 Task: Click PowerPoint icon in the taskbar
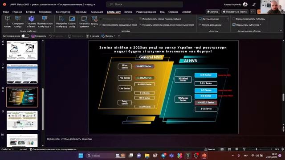pyautogui.click(x=204, y=156)
